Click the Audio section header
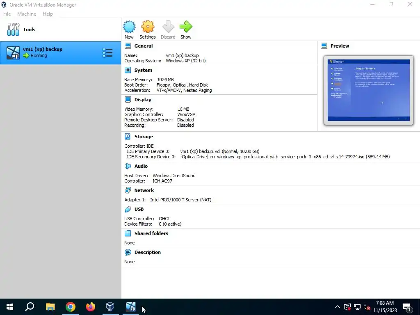 coord(141,166)
